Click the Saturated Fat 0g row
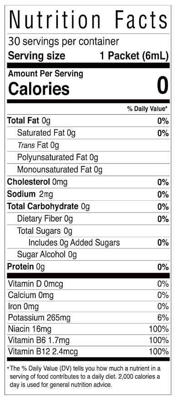 [x=88, y=133]
